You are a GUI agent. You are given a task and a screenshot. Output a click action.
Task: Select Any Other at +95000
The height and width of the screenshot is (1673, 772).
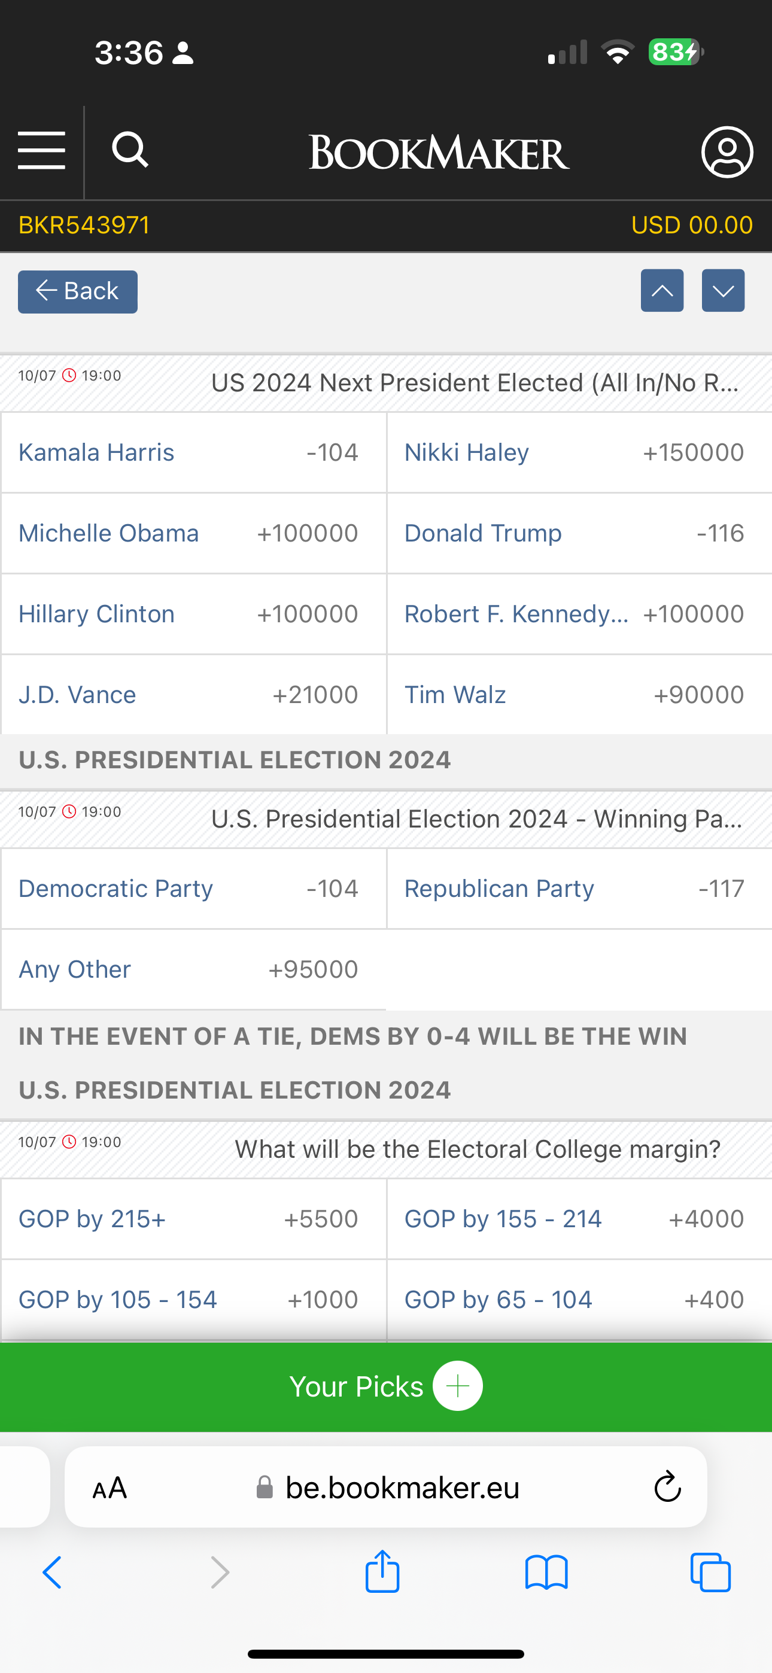click(194, 969)
